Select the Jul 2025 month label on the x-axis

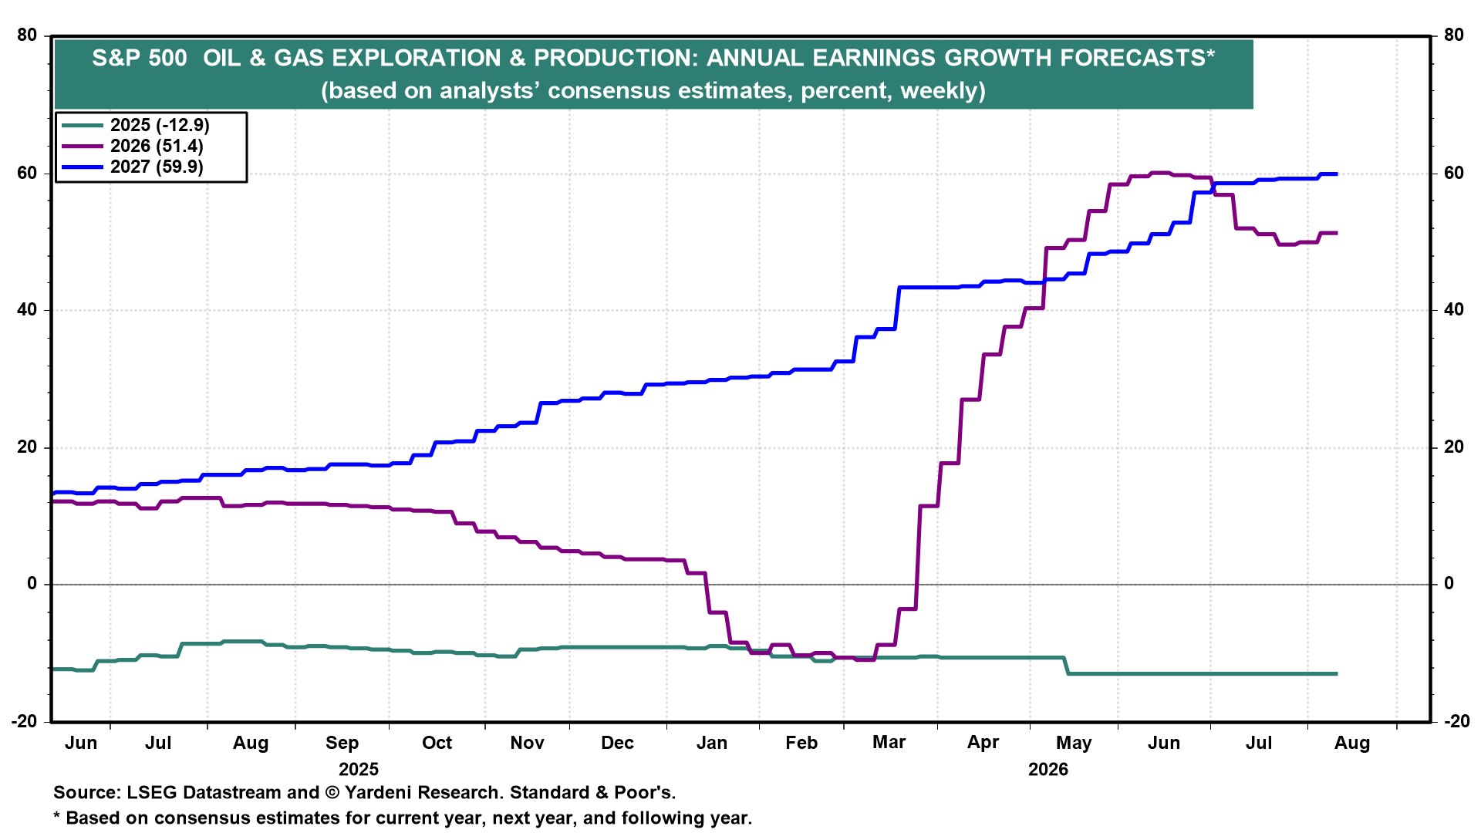point(158,743)
